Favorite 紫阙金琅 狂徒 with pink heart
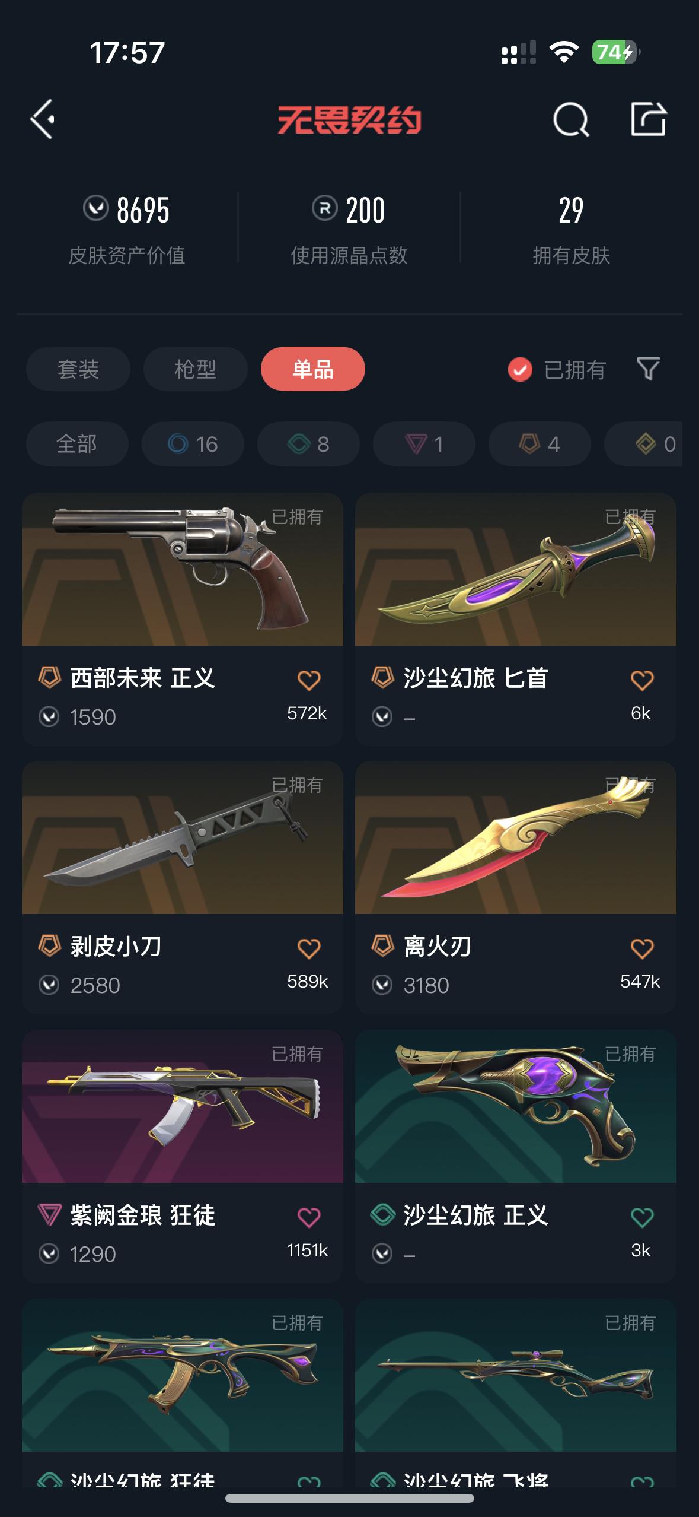Viewport: 699px width, 1517px height. pos(309,1217)
